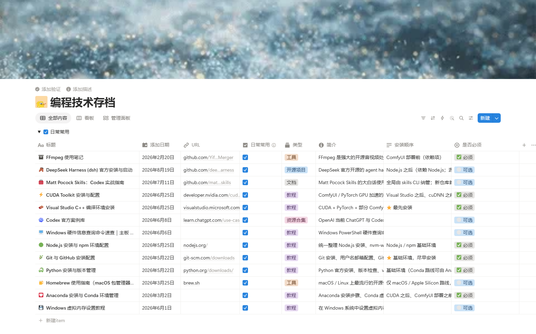Click the Codex 官方案例库 row icon
Viewport: 536px width, 334px height.
click(x=41, y=220)
